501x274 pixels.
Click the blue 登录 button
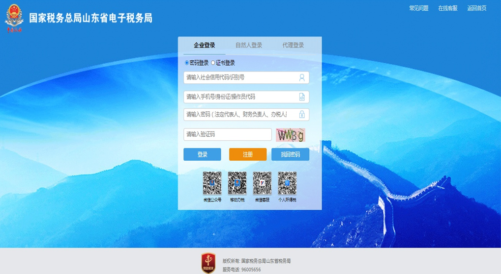pos(202,154)
